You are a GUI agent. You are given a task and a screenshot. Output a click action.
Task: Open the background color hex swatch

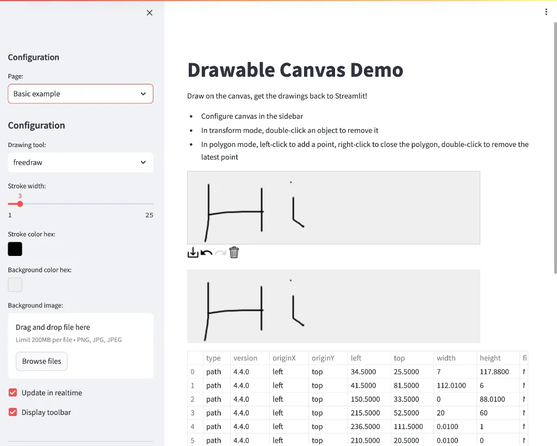[x=15, y=284]
